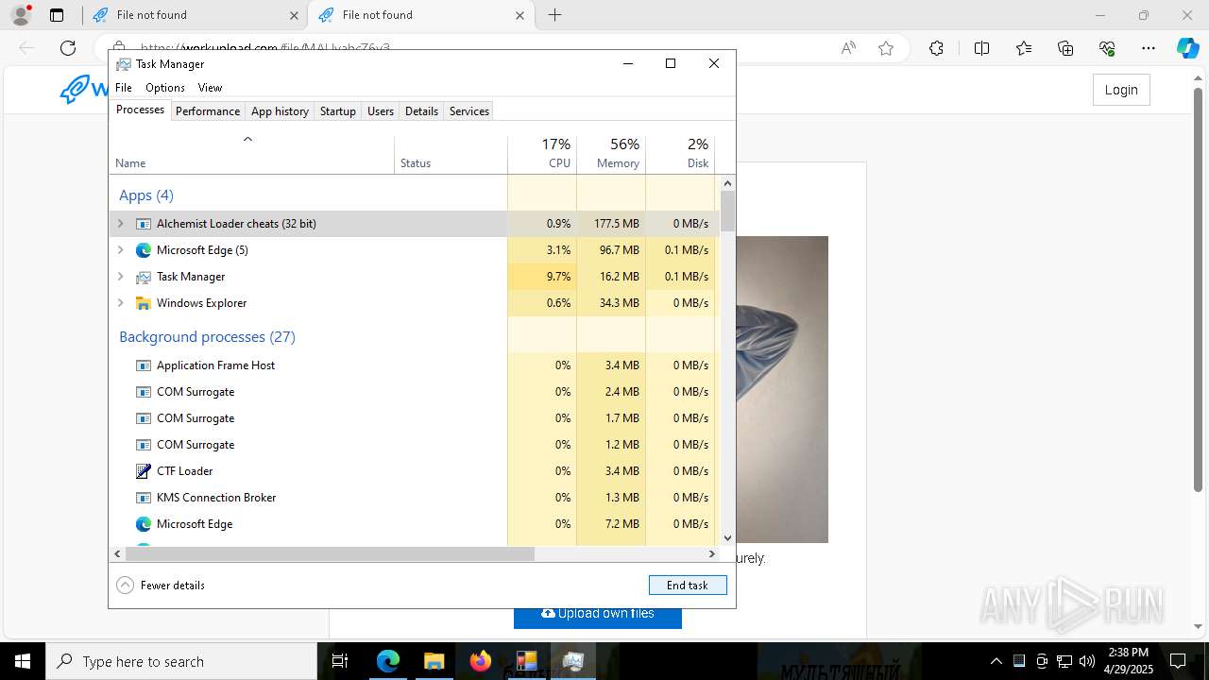This screenshot has width=1209, height=680.
Task: Open Edge Read aloud icon
Action: click(848, 48)
